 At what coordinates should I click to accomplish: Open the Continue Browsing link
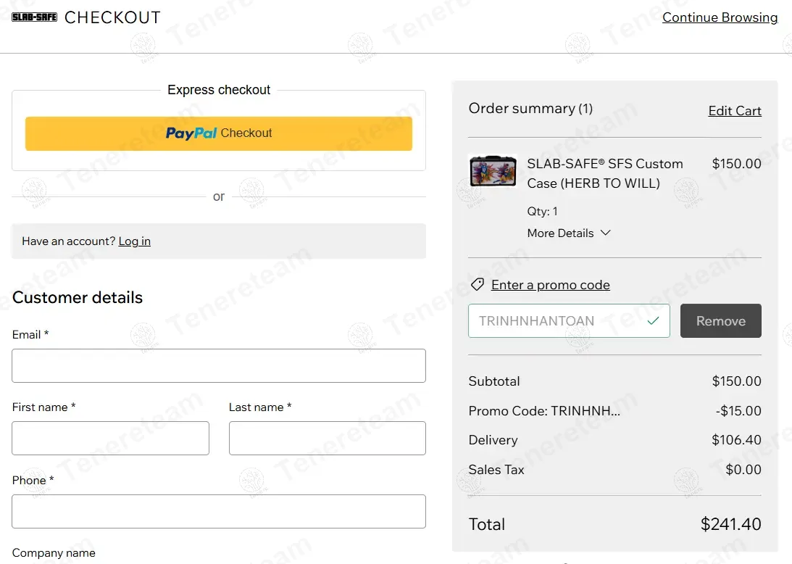(x=720, y=17)
